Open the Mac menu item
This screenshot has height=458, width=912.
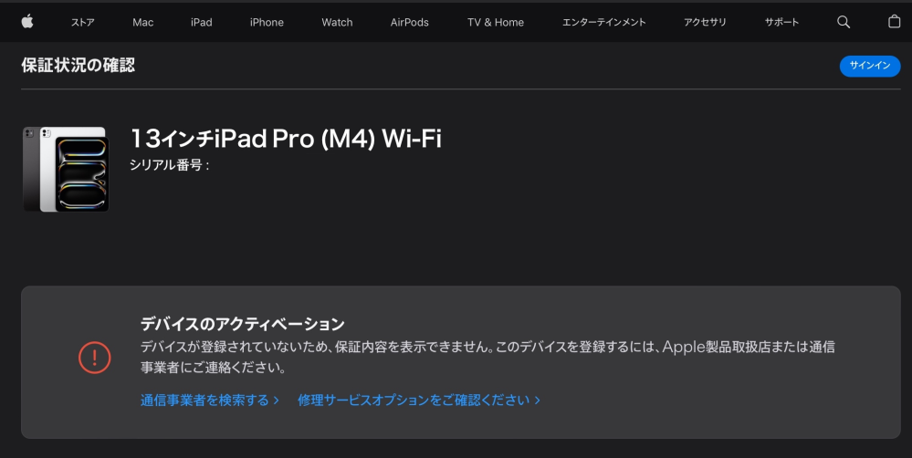tap(143, 22)
